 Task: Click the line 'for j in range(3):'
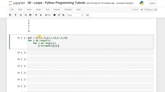45,43
